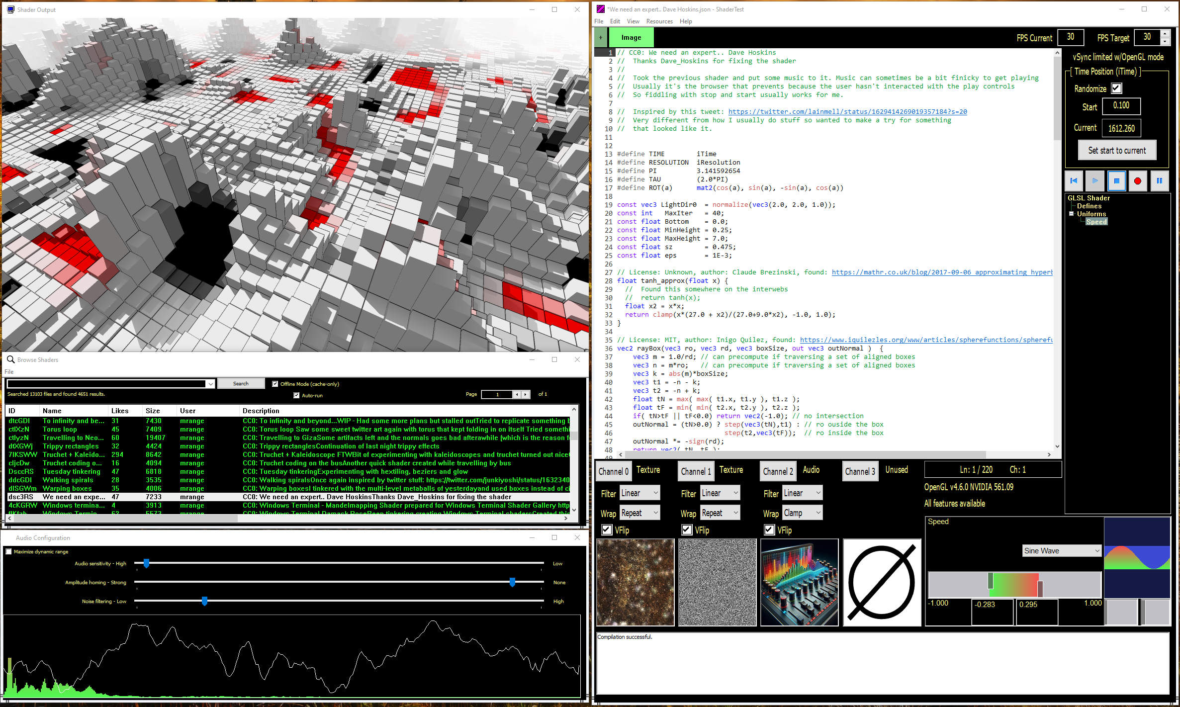
Task: Rewind shader to start position
Action: tap(1074, 181)
